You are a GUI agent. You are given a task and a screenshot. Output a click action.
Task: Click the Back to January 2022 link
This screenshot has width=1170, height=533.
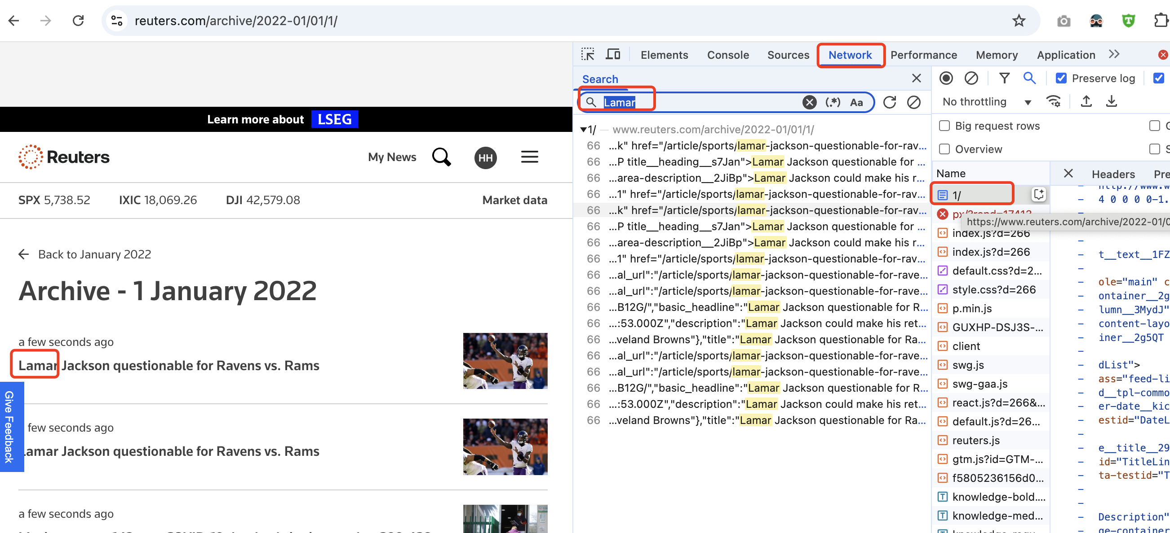84,254
